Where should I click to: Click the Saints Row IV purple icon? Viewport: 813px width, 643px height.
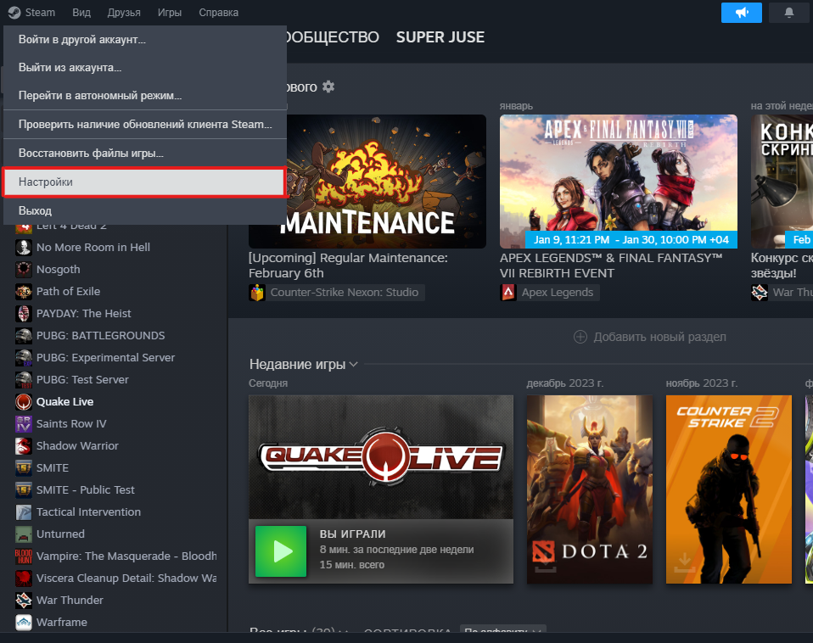[x=23, y=424]
